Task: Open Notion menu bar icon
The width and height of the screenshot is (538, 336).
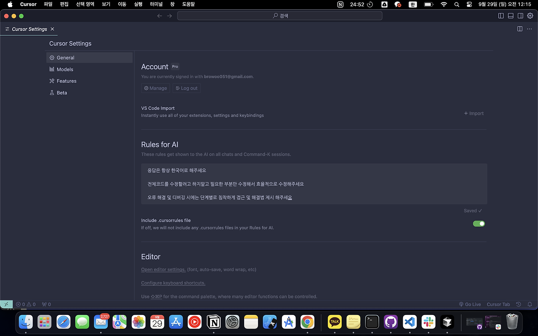Action: 340,4
